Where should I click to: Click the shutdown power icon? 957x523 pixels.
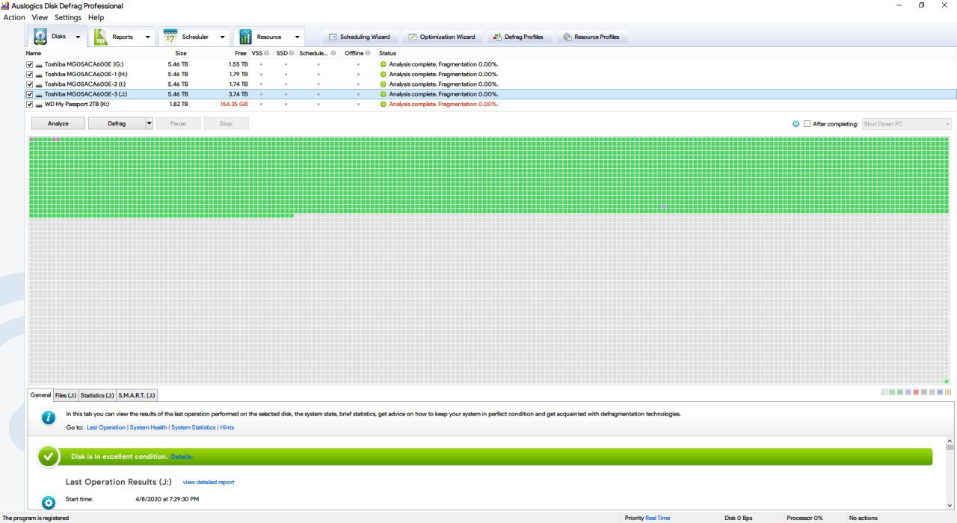[796, 124]
